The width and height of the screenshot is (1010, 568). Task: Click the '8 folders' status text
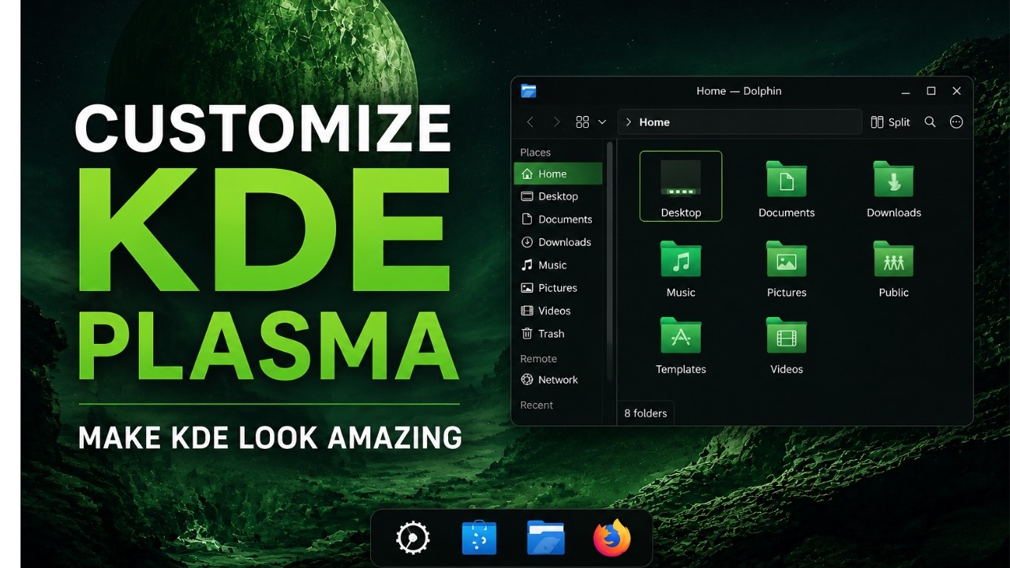click(x=645, y=413)
